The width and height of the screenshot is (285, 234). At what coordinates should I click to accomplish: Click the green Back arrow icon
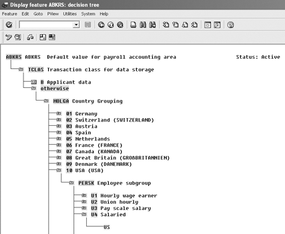tap(101, 25)
